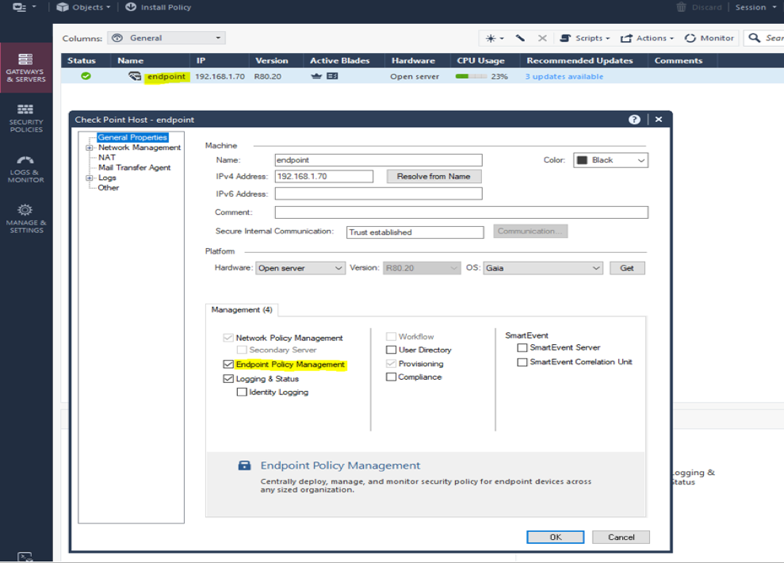Click Cancel in the dialog
The height and width of the screenshot is (563, 784).
tap(621, 537)
